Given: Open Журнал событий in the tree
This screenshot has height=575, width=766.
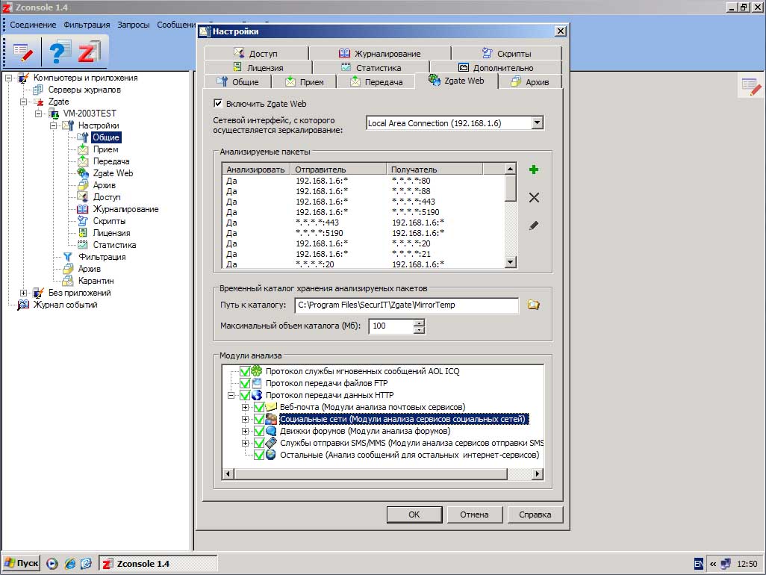Looking at the screenshot, I should (x=65, y=305).
